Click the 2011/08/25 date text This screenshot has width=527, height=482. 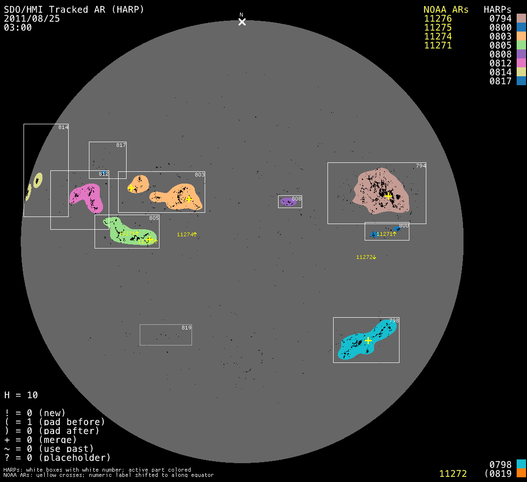32,19
